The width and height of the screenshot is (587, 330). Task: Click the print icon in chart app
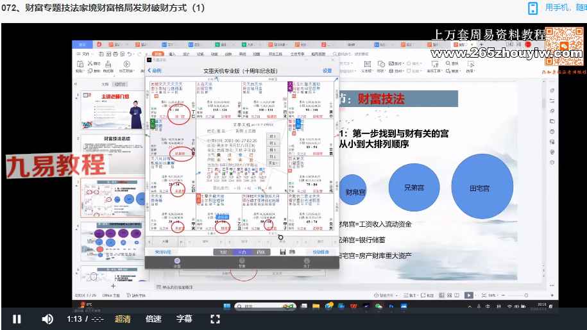[x=293, y=252]
